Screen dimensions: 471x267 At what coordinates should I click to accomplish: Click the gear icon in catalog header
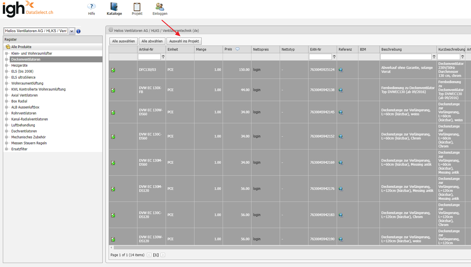coord(111,30)
